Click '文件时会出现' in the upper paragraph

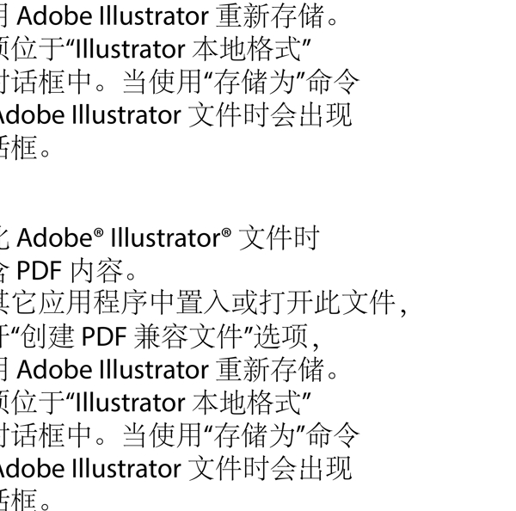tap(271, 115)
